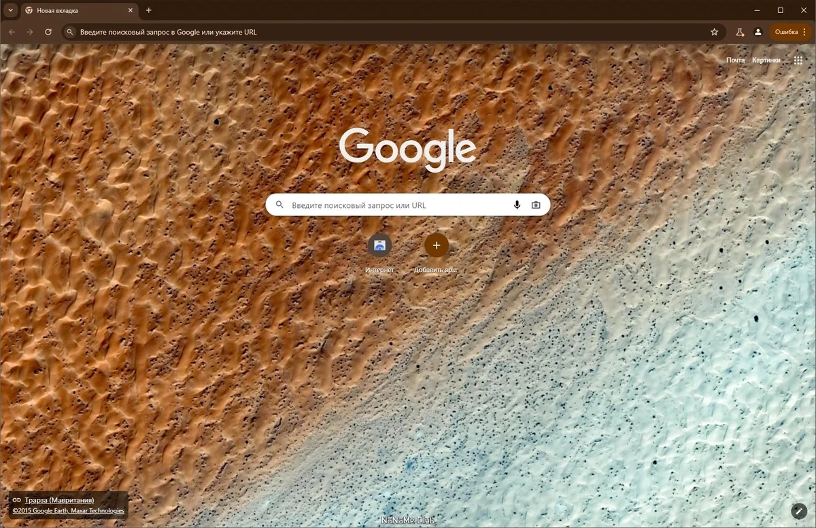Open the Интернет shortcut

(379, 253)
